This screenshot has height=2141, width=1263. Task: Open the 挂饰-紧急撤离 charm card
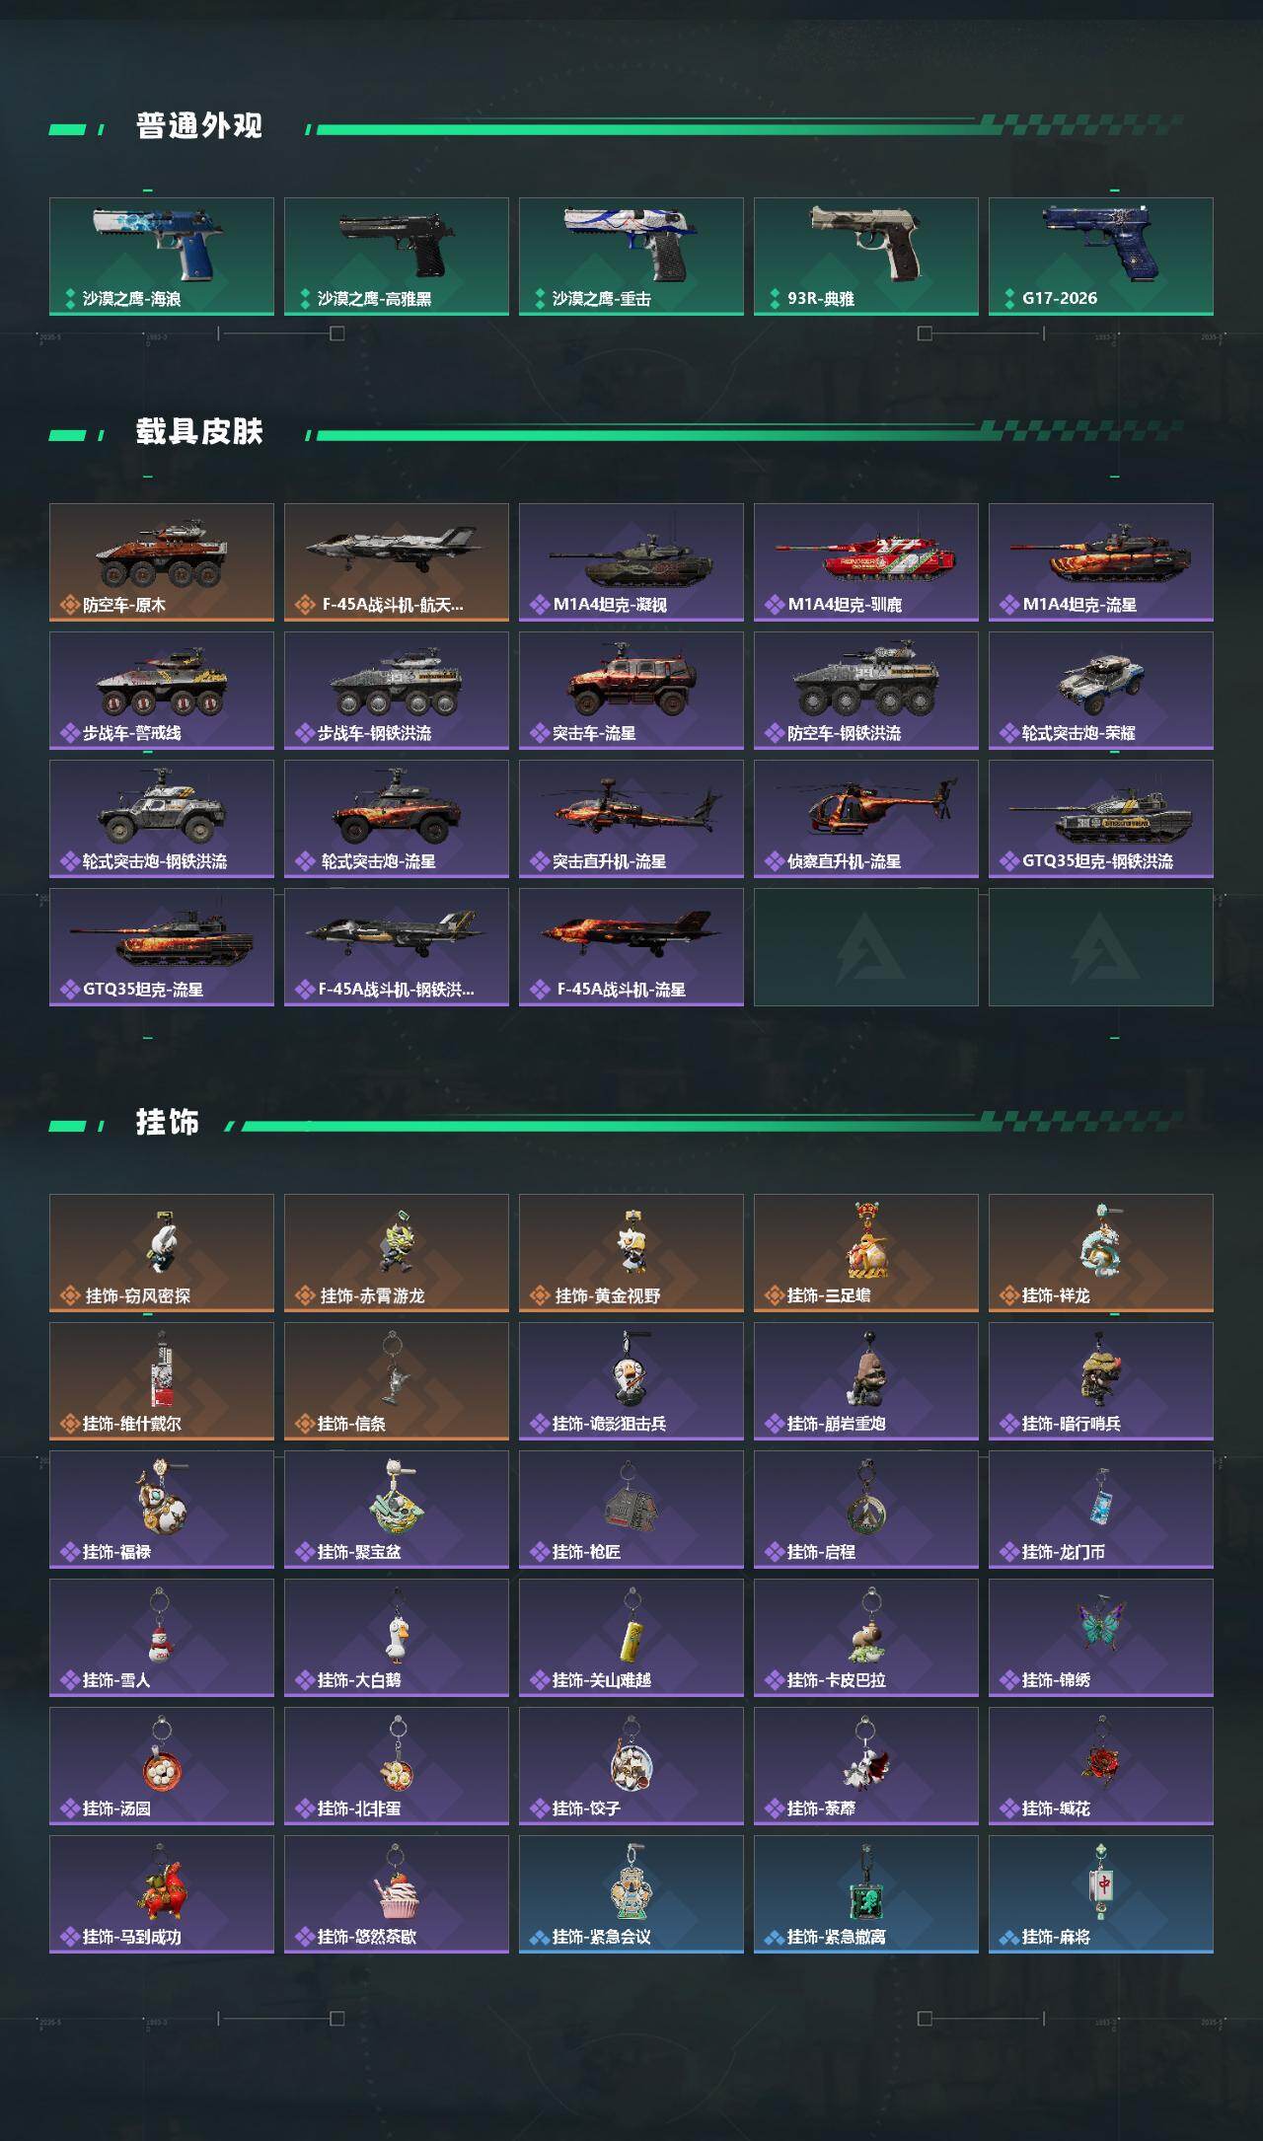[x=866, y=1894]
